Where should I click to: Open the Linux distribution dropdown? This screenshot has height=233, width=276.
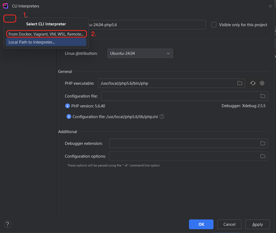pos(140,53)
